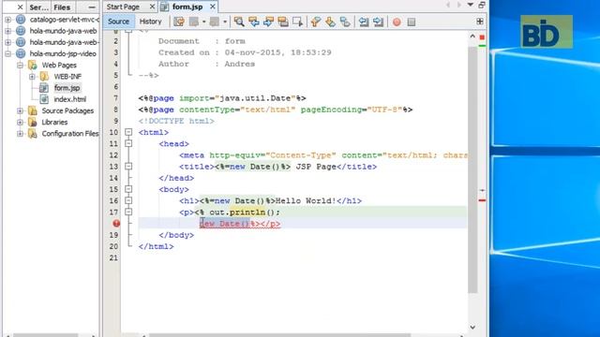Expand Configuration Files node
Image resolution: width=600 pixels, height=337 pixels.
pyautogui.click(x=20, y=134)
